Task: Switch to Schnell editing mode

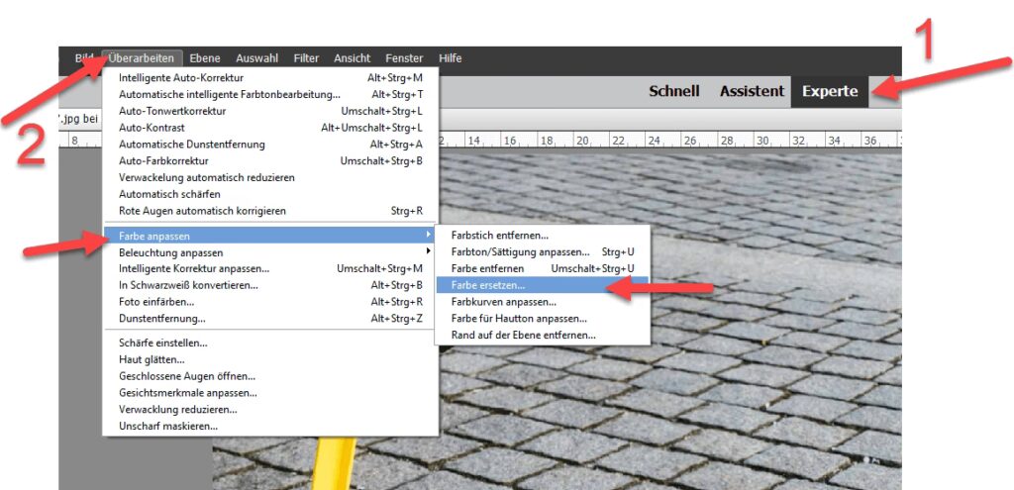Action: tap(673, 91)
